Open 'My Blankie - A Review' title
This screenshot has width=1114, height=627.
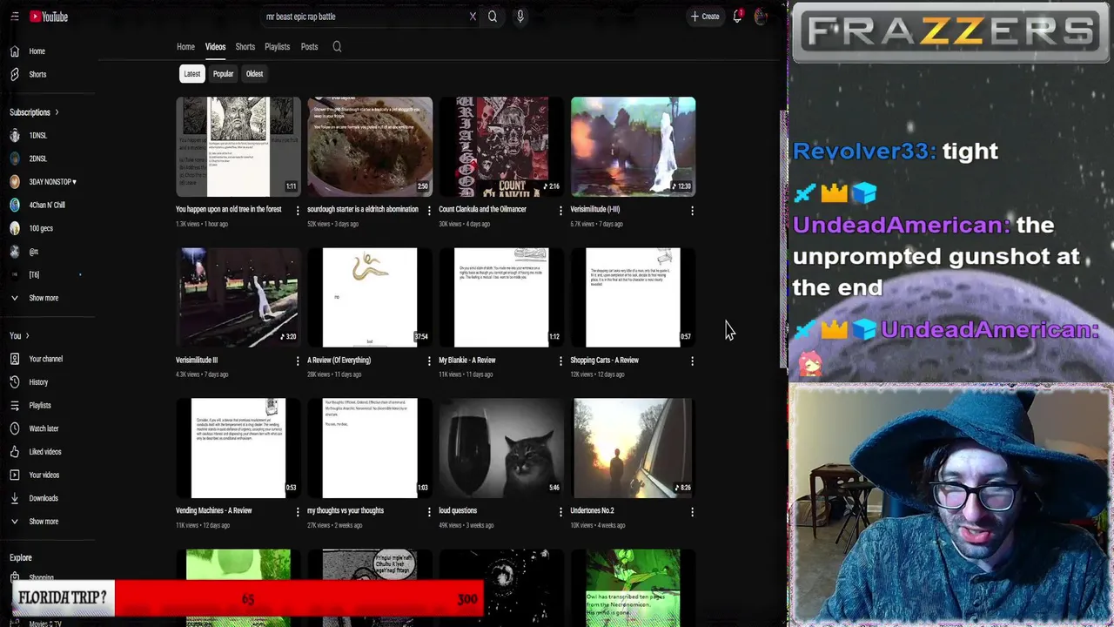466,361
